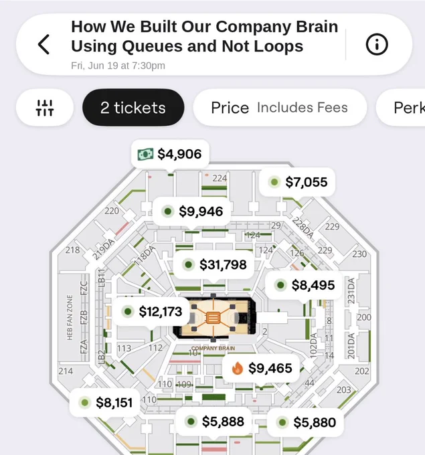Viewport: 425px width, 455px height.
Task: Select section 220 on the map
Action: tap(112, 211)
